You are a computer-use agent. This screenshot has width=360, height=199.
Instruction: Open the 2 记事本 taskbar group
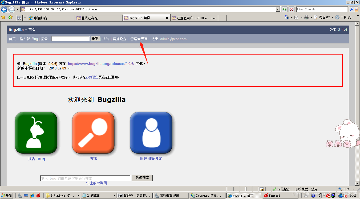pos(98,196)
